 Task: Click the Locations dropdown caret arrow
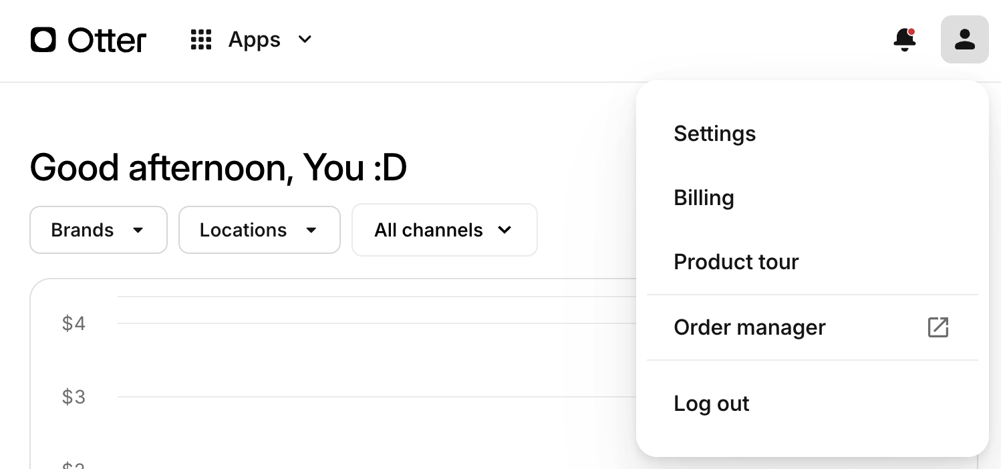tap(311, 230)
